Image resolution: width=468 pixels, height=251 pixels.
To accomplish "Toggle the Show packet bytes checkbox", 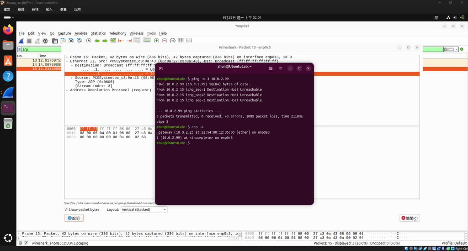I will (66, 209).
